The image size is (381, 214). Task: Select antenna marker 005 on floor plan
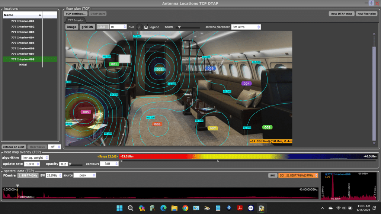pyautogui.click(x=86, y=112)
